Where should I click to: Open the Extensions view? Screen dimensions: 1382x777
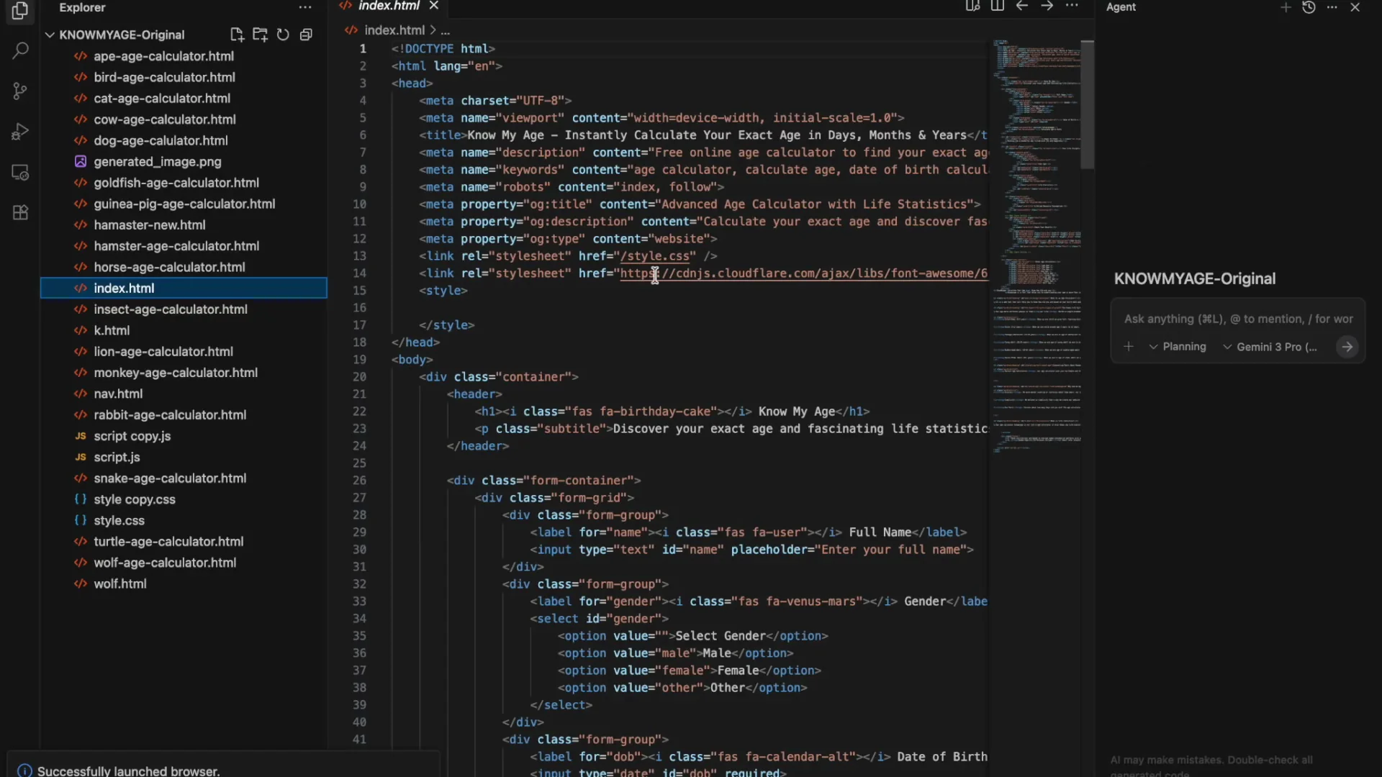tap(20, 212)
